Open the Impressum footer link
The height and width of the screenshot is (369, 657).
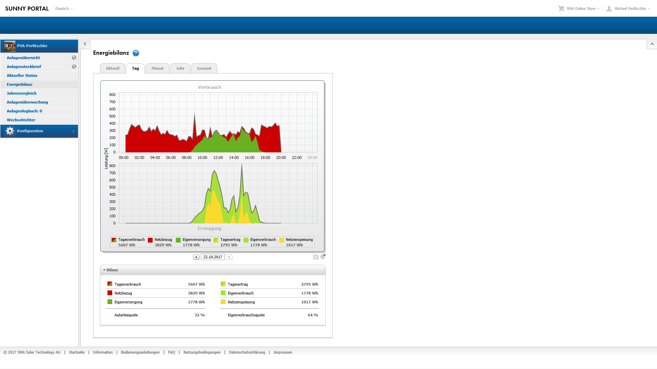(283, 352)
